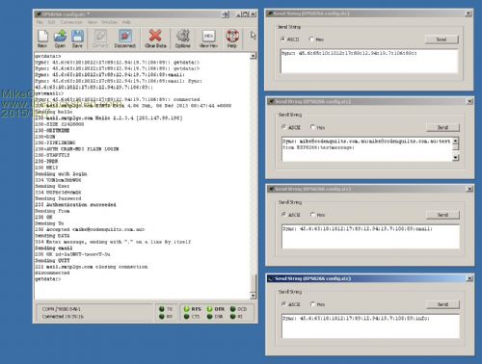This screenshot has height=364, width=482.
Task: Click the 'disconnected' line in the terminal output
Action: point(52,273)
